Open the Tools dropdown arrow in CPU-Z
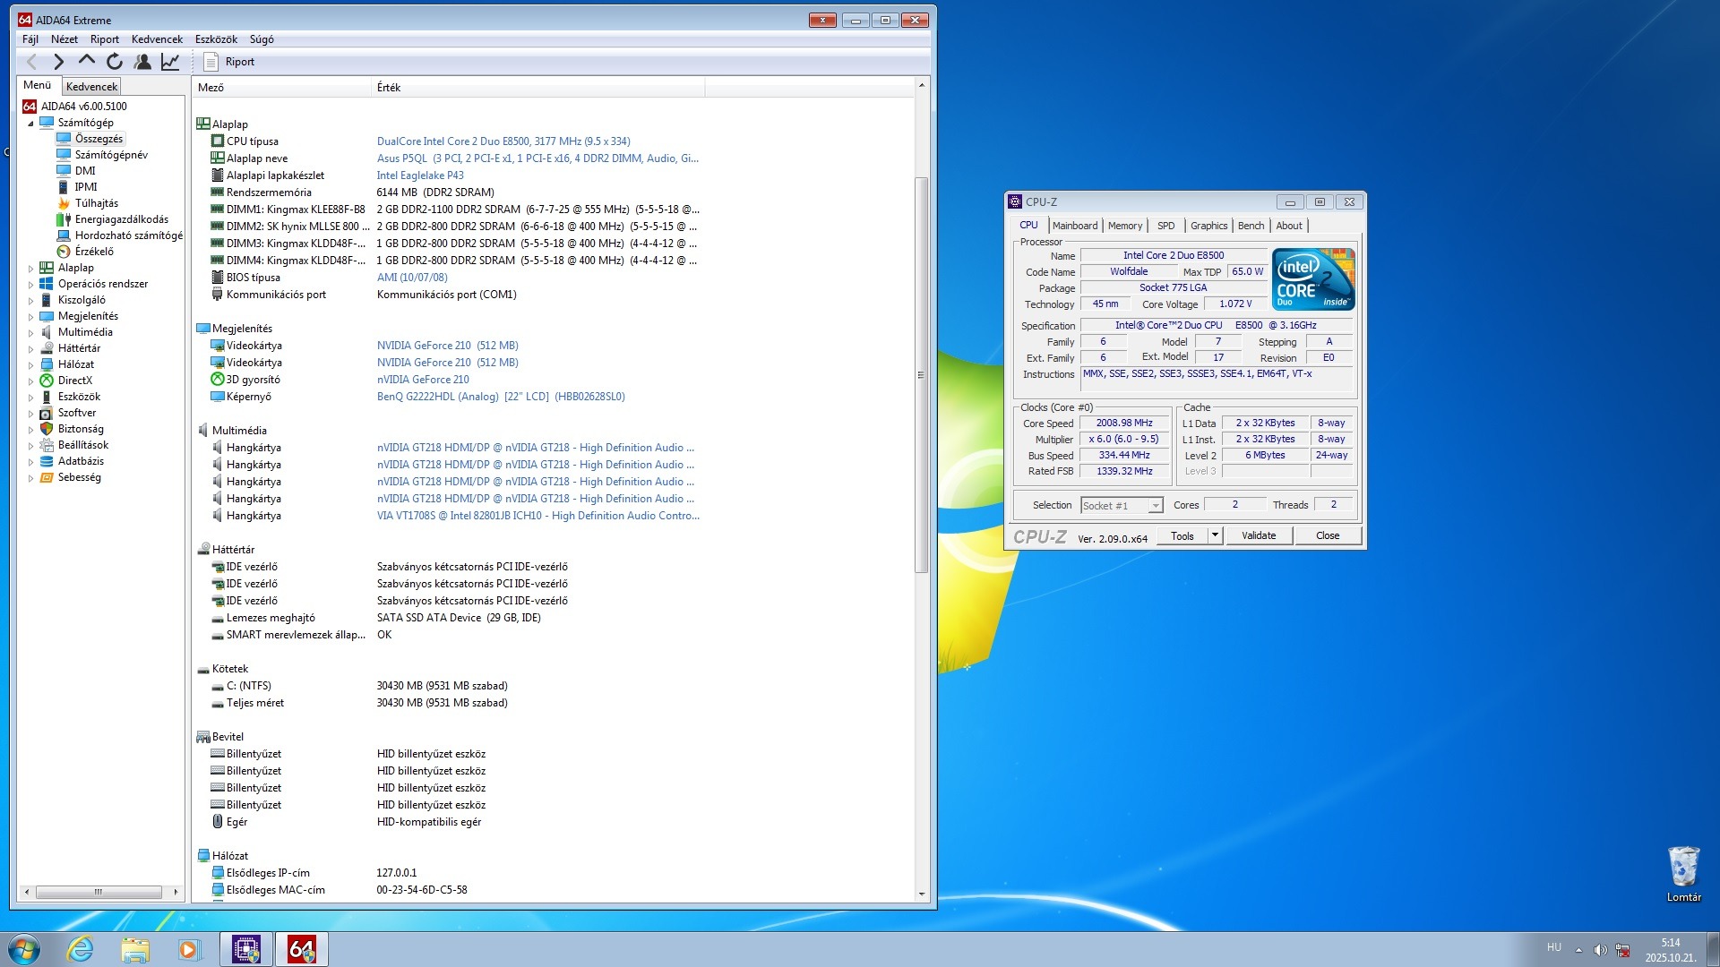This screenshot has width=1720, height=967. (x=1215, y=535)
